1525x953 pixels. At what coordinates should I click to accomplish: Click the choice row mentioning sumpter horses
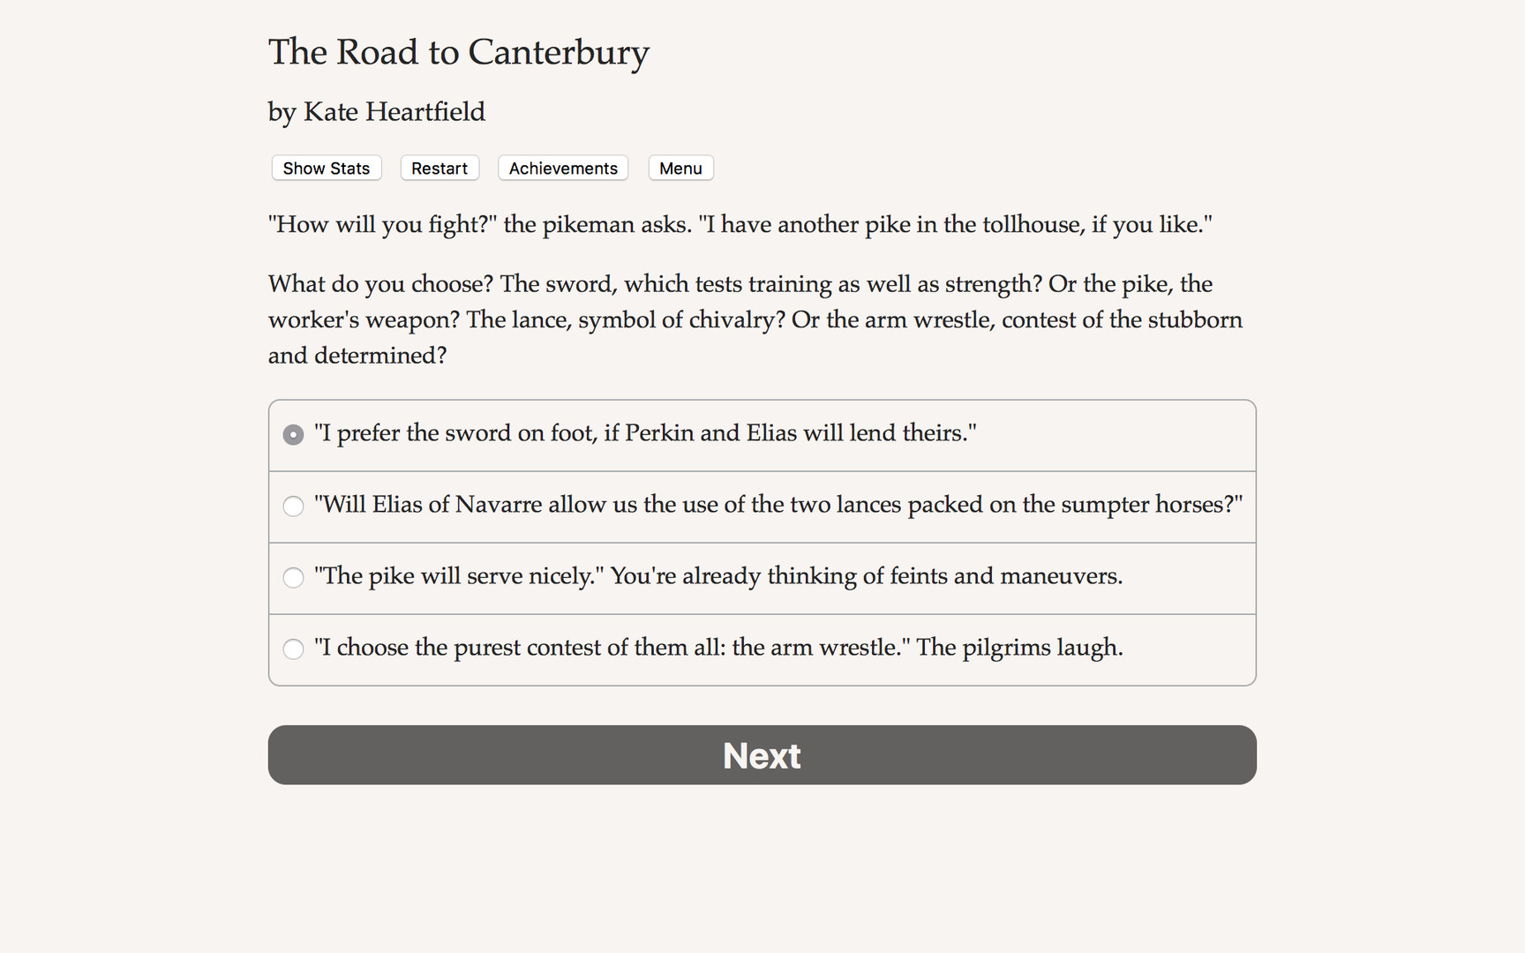coord(779,506)
